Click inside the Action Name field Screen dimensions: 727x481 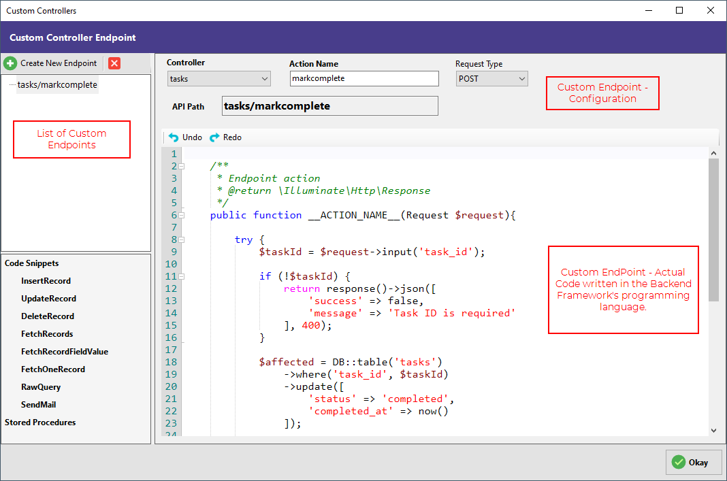point(364,78)
